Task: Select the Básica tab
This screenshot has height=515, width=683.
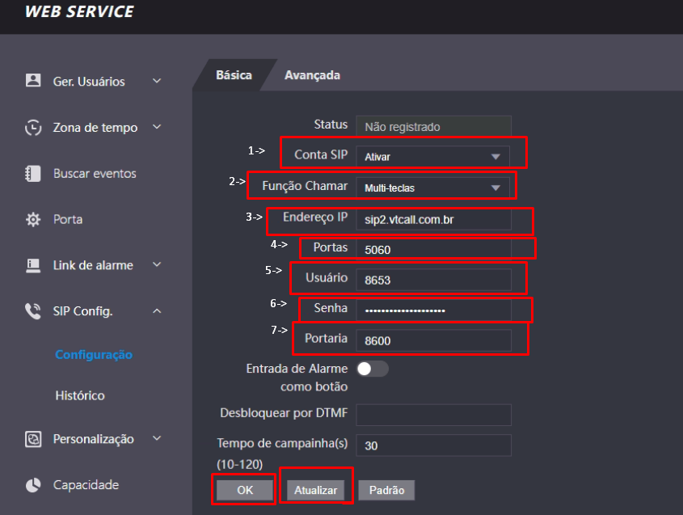Action: coord(234,75)
